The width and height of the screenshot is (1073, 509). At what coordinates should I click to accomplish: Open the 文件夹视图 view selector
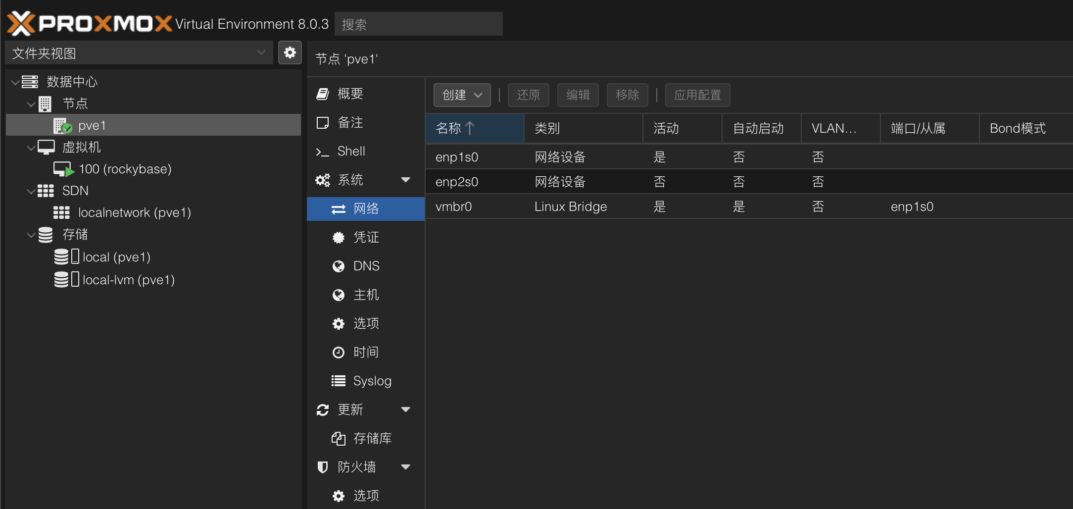pyautogui.click(x=139, y=52)
